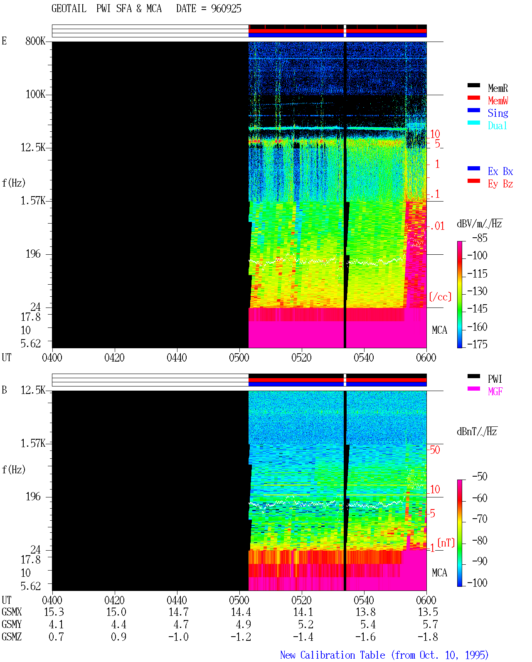The image size is (532, 662).
Task: Click the GSMZ row label
Action: pos(12,637)
